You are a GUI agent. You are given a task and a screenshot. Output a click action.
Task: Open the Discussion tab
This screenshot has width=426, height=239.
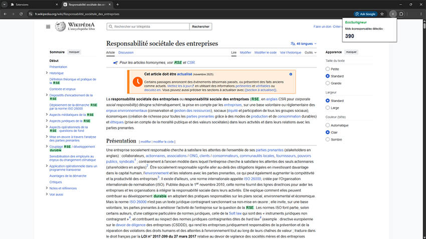point(126,52)
